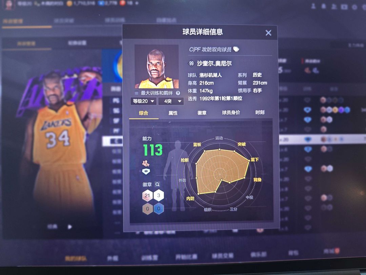Select the white hexagon badge showing 3
Image resolution: width=366 pixels, height=275 pixels.
pos(159,196)
